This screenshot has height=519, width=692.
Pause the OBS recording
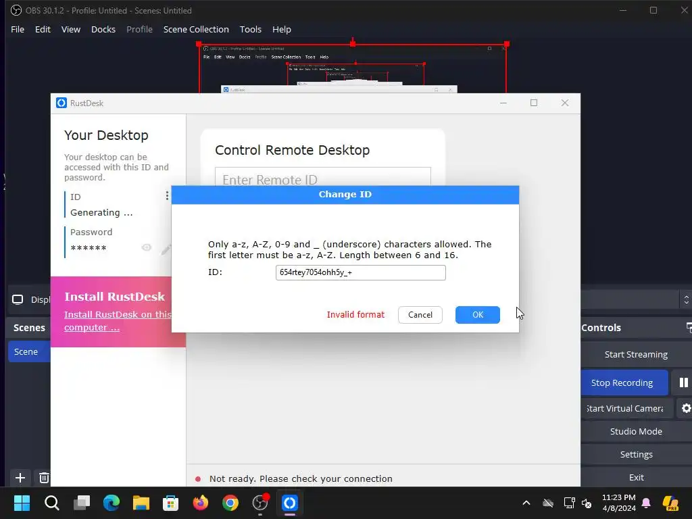683,382
